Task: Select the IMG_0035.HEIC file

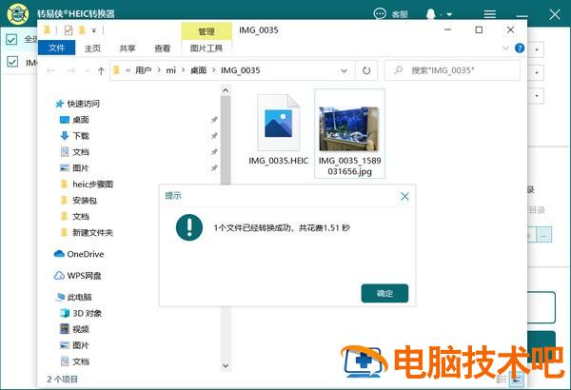Action: tap(279, 130)
